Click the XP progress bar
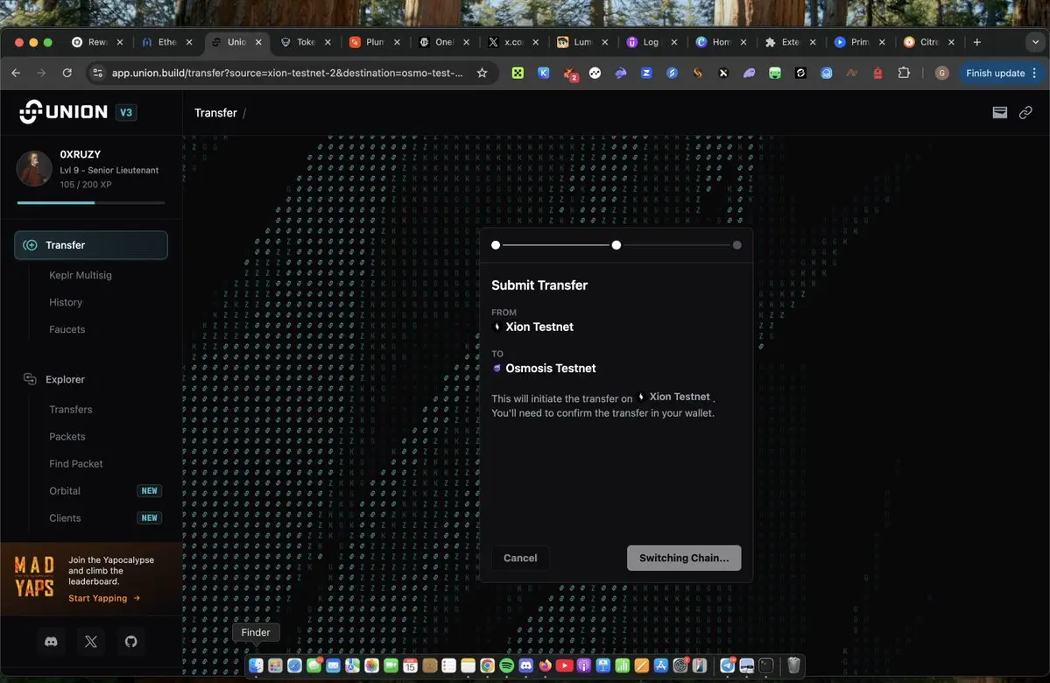 [x=91, y=202]
